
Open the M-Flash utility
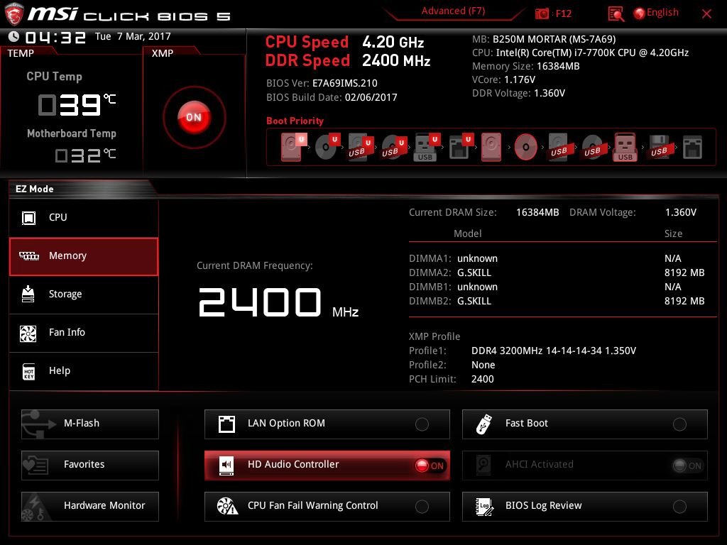tap(90, 424)
